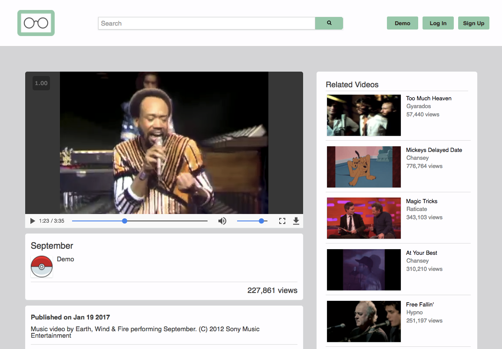Click the Related Videos heading
The height and width of the screenshot is (349, 502).
coord(352,85)
